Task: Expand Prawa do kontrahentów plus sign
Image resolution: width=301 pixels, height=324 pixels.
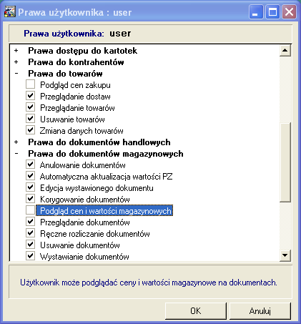Action: [16, 62]
